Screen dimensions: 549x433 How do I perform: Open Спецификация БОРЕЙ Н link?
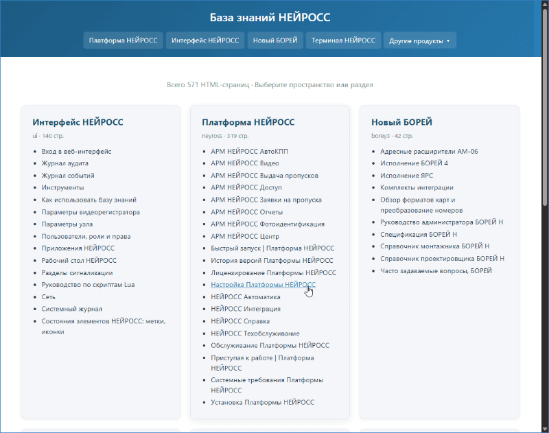tap(419, 234)
